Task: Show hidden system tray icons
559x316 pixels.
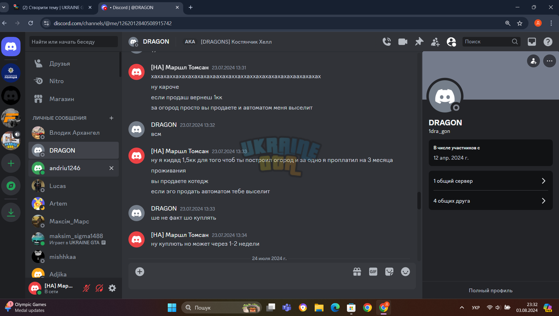Action: click(462, 308)
